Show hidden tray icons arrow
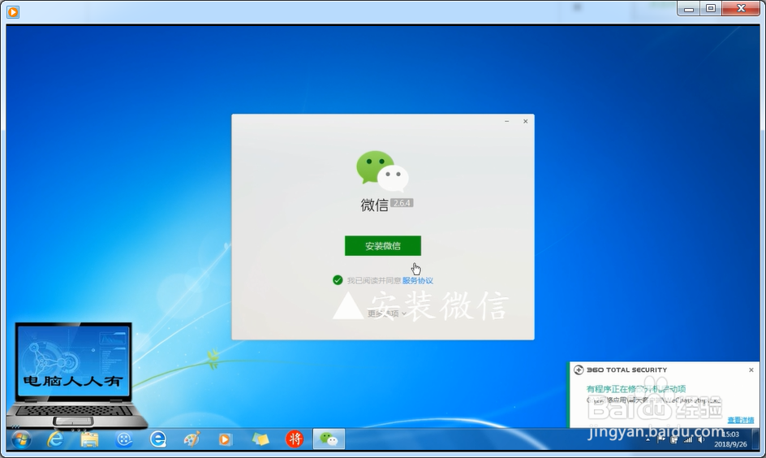Image resolution: width=766 pixels, height=458 pixels. (x=648, y=439)
